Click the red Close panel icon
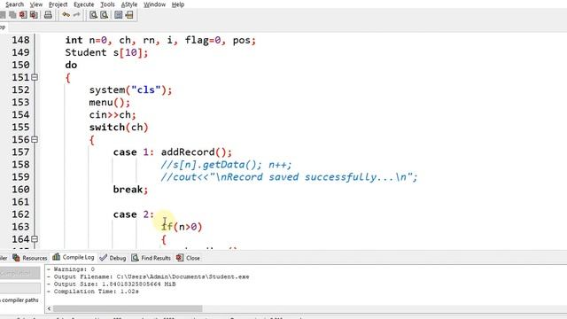 [180, 258]
